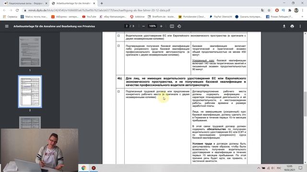Show hidden system tray icons
Viewport: 307px width, 172px height.
259,168
